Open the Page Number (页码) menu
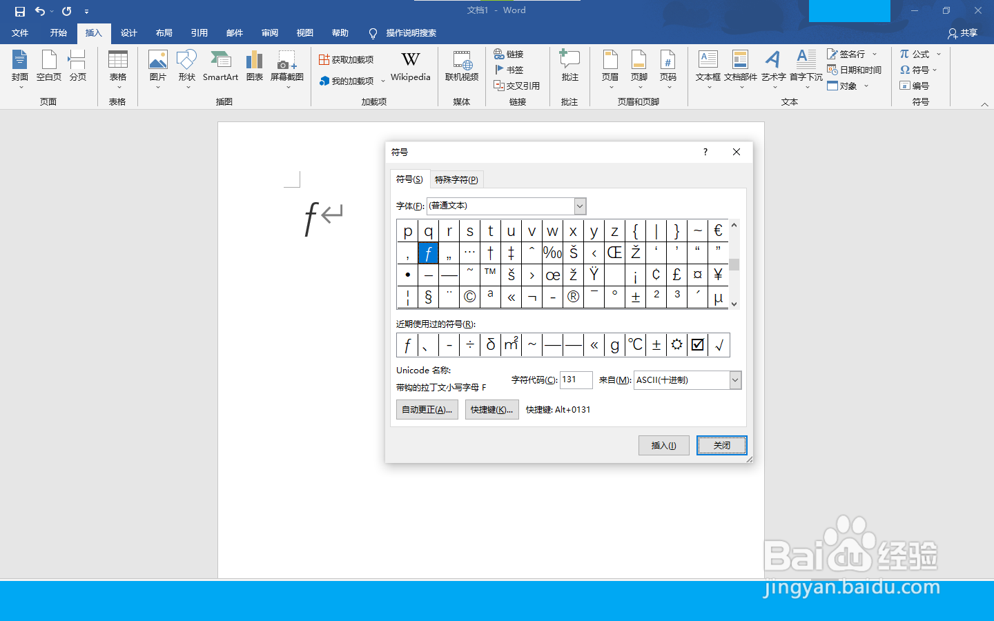Image resolution: width=994 pixels, height=621 pixels. (668, 69)
